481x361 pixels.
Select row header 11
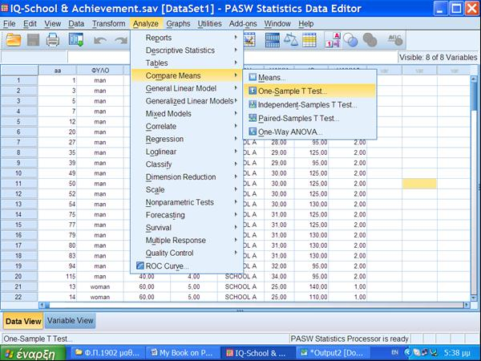[x=19, y=184]
